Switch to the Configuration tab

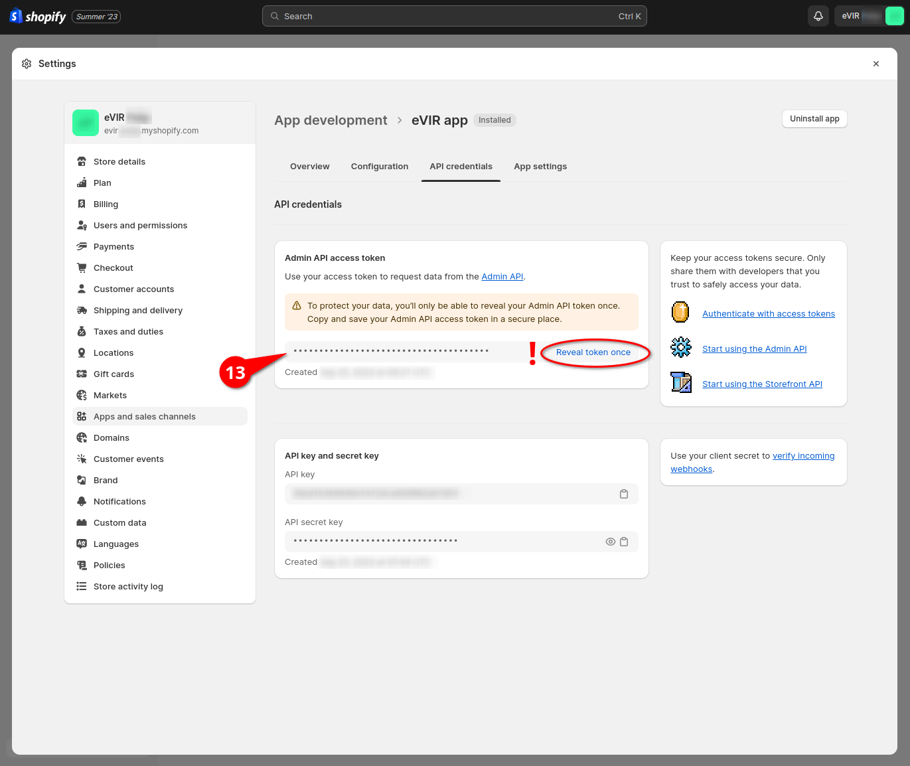(380, 167)
